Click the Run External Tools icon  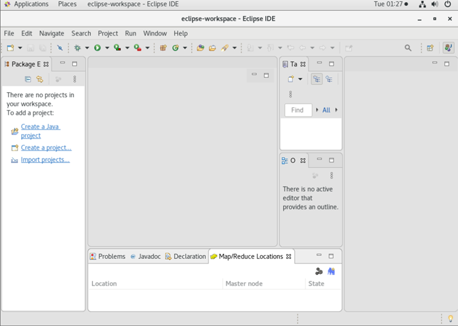coord(137,48)
